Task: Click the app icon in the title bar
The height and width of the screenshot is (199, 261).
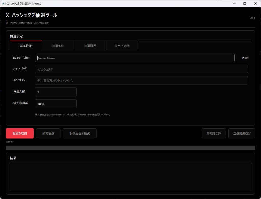Action: 4,4
